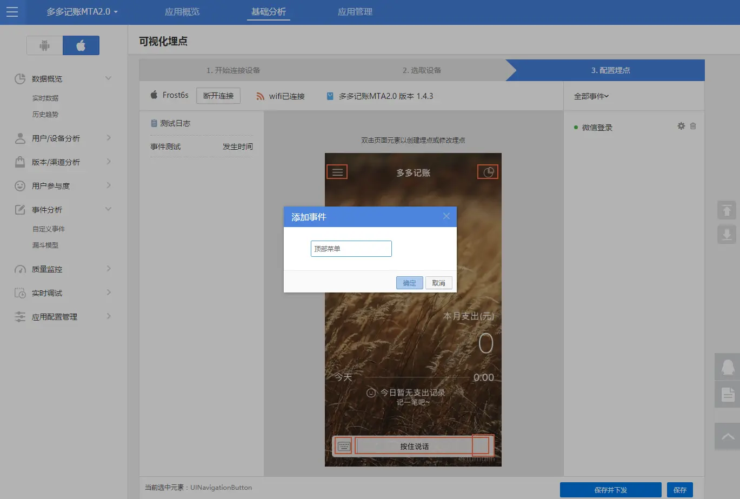The image size is (740, 499).
Task: Collapse the 数据概览 section chevron
Action: coord(108,78)
